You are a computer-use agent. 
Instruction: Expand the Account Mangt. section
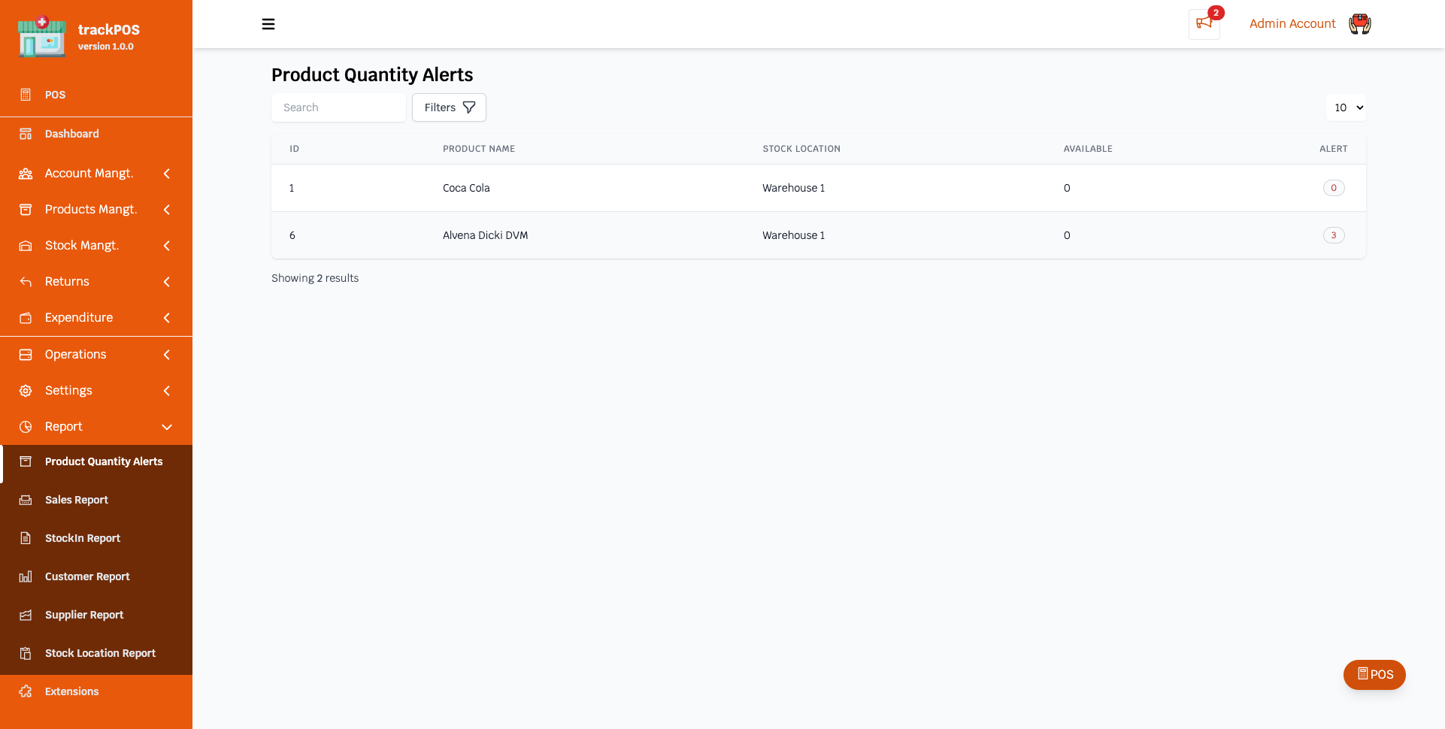(166, 174)
